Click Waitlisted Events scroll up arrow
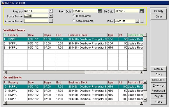Screen dimensions: 169x107 (145, 35)
